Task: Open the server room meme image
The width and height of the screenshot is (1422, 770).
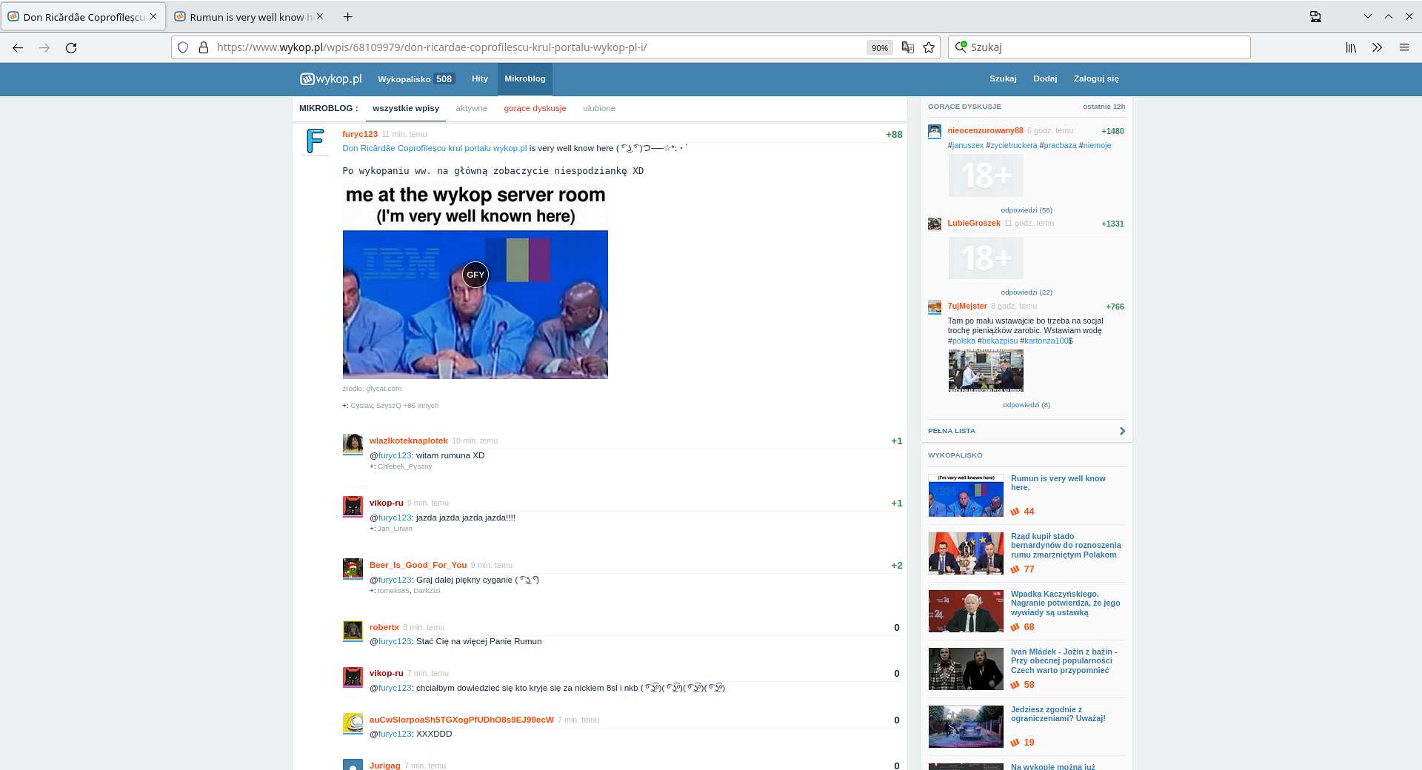Action: [x=475, y=281]
